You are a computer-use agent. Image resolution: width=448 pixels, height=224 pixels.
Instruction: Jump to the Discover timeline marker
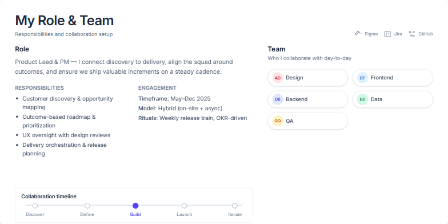coord(35,206)
